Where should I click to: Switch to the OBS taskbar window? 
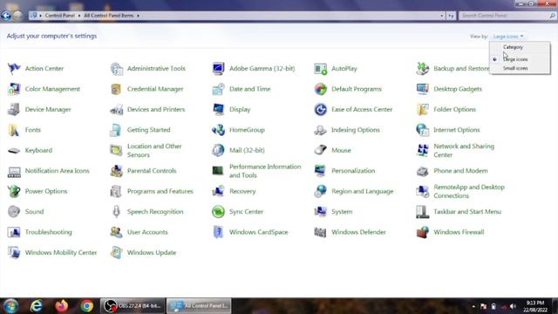point(133,306)
